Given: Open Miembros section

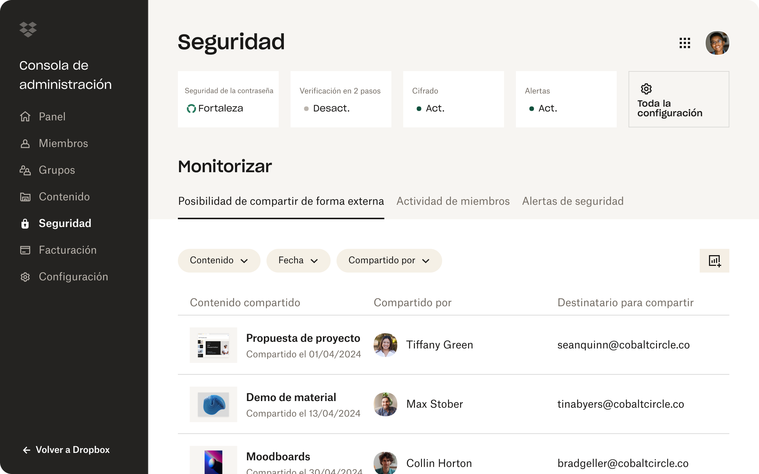Looking at the screenshot, I should (63, 143).
